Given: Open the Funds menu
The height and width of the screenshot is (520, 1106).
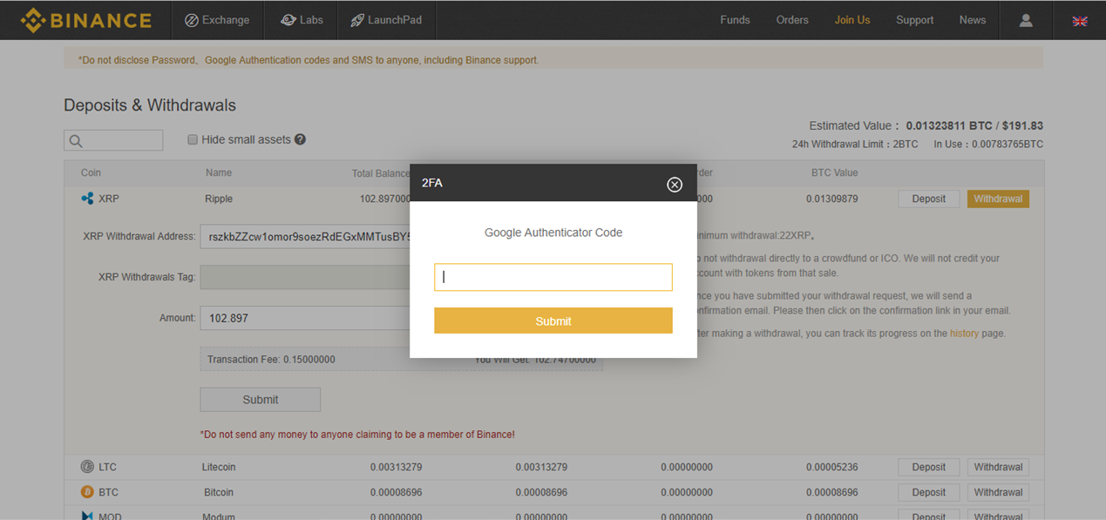Looking at the screenshot, I should pos(735,20).
